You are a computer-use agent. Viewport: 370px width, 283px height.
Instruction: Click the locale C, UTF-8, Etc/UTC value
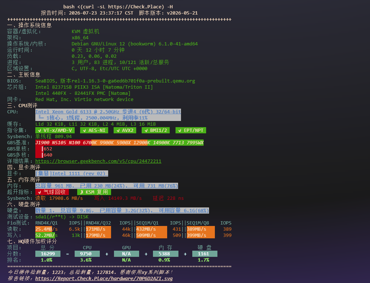pyautogui.click(x=110, y=69)
